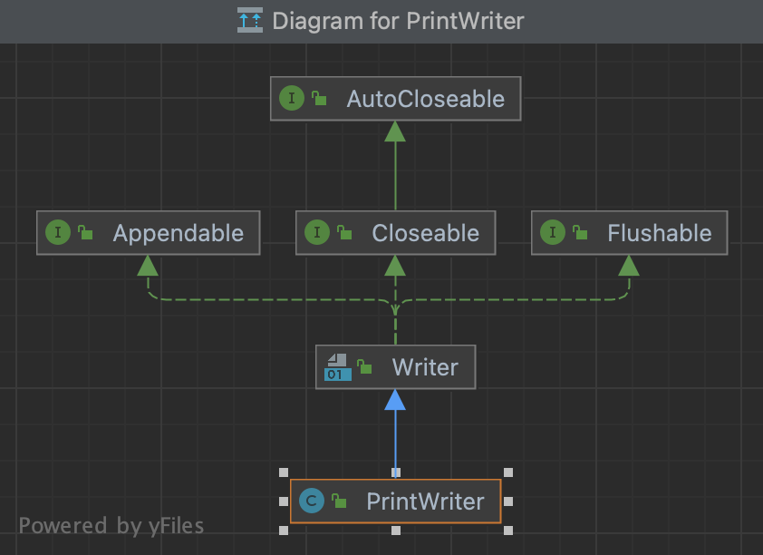Select the Flushable node label
Screen dimensions: 763x555
(x=659, y=233)
